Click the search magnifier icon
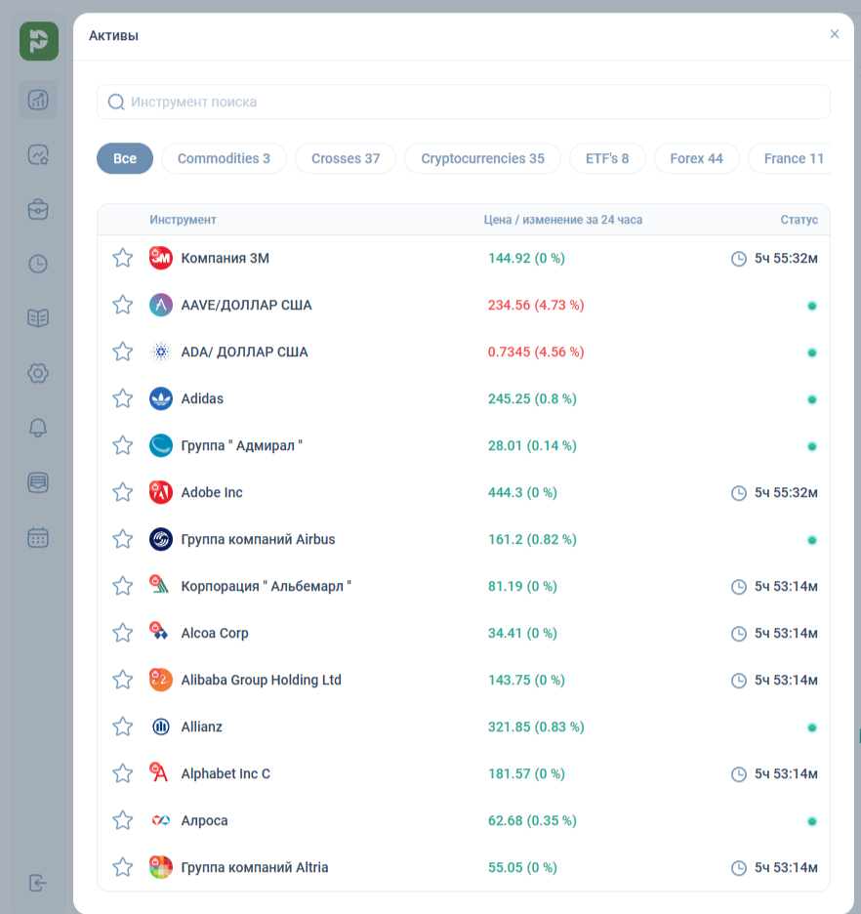 coord(116,102)
